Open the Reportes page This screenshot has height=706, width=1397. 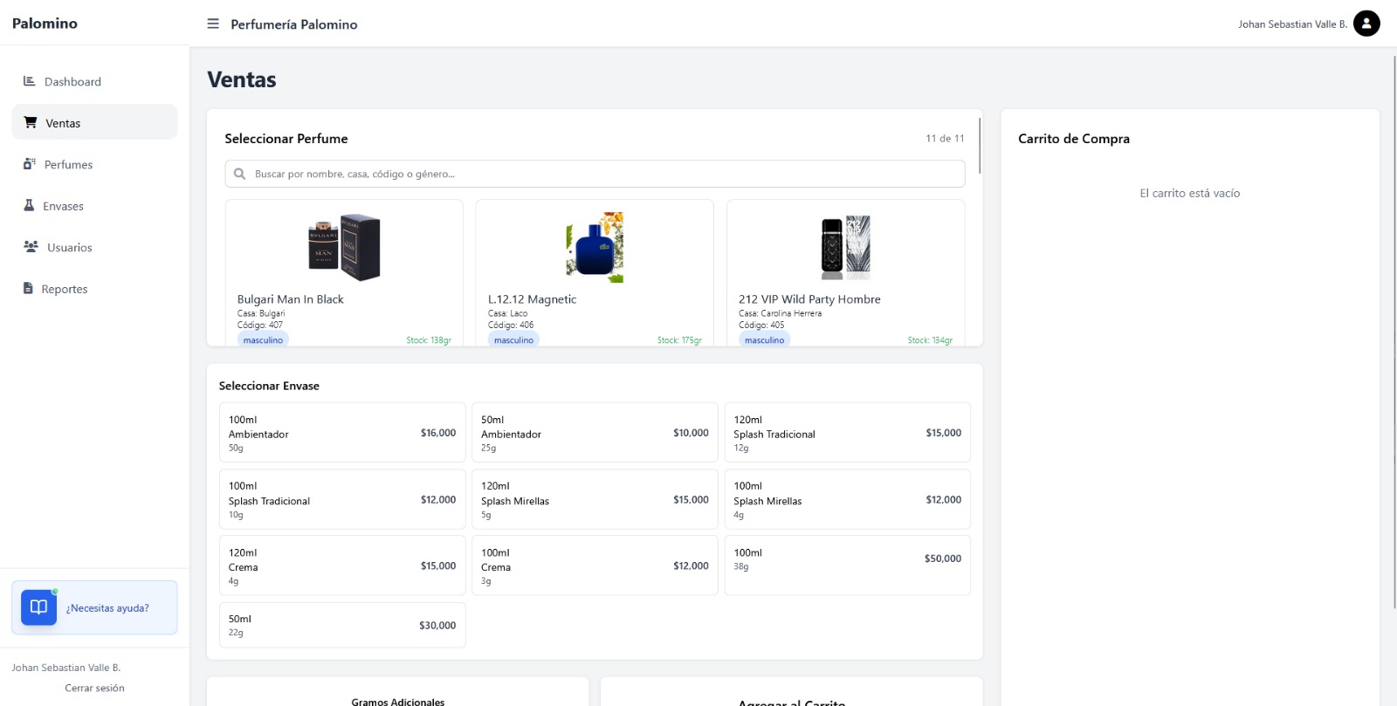coord(94,289)
